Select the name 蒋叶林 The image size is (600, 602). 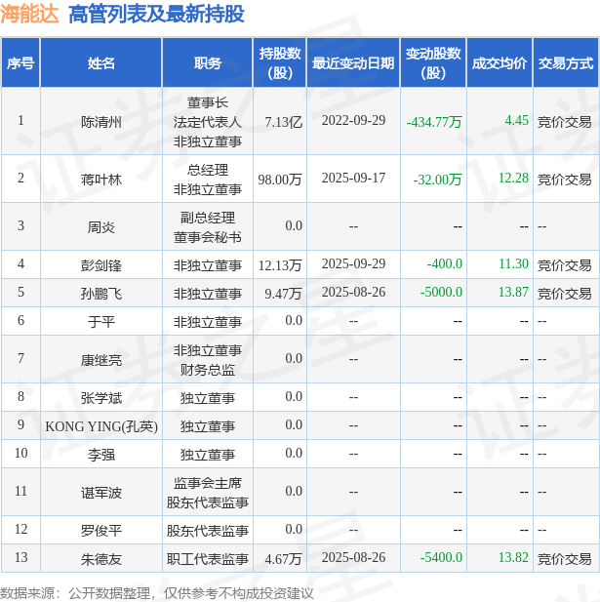(x=101, y=180)
